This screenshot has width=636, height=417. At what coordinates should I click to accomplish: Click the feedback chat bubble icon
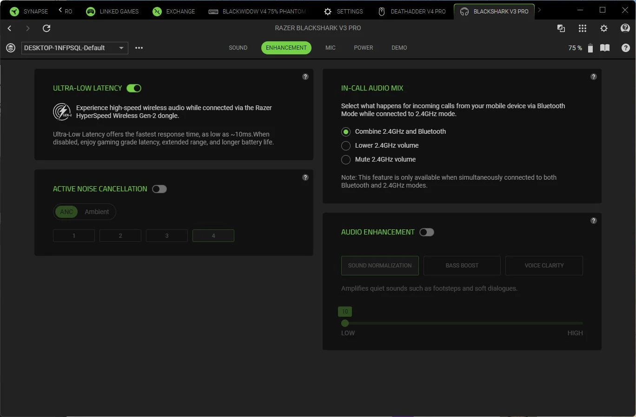[625, 28]
